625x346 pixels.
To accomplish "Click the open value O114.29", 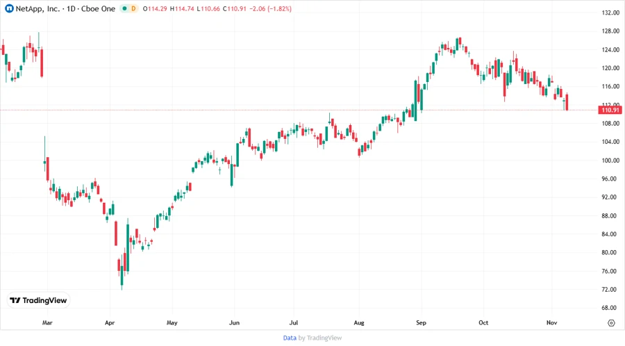I will 155,8.
